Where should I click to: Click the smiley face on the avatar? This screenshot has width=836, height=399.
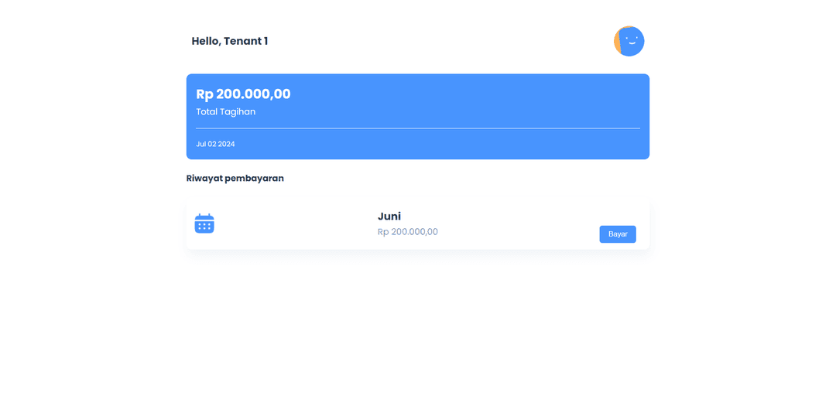pyautogui.click(x=632, y=40)
